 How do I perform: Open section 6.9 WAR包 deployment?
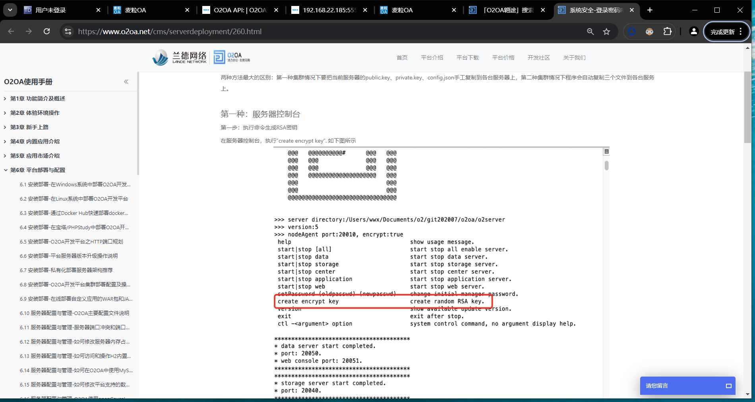coord(76,299)
